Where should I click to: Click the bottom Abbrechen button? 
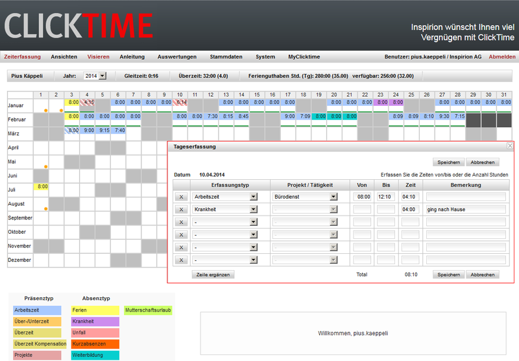click(483, 275)
